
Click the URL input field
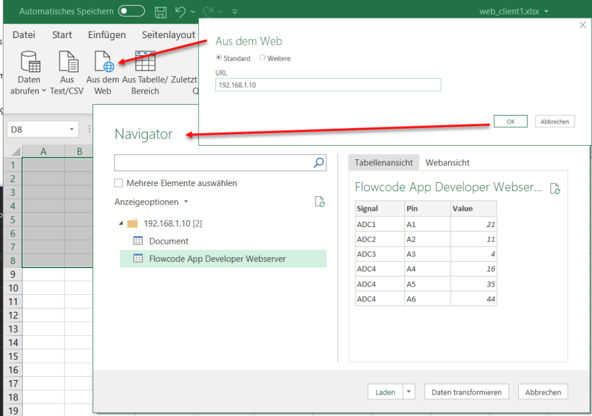[x=328, y=85]
